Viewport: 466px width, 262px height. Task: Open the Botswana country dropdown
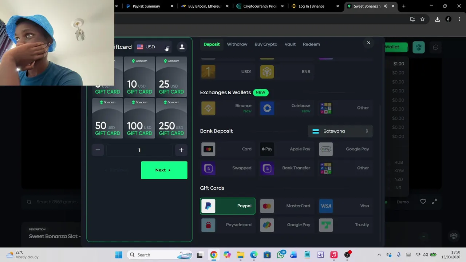click(340, 131)
